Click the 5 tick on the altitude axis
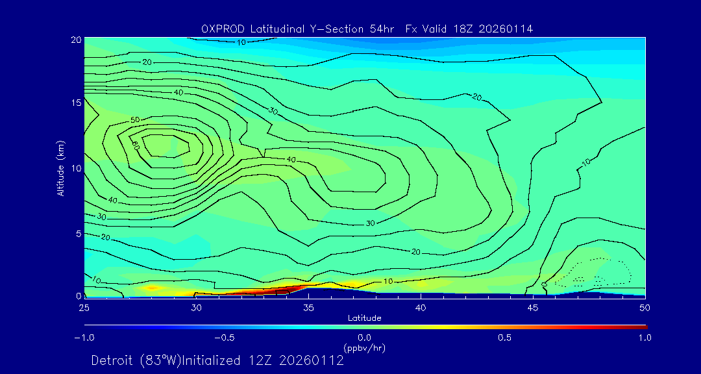 (x=77, y=233)
